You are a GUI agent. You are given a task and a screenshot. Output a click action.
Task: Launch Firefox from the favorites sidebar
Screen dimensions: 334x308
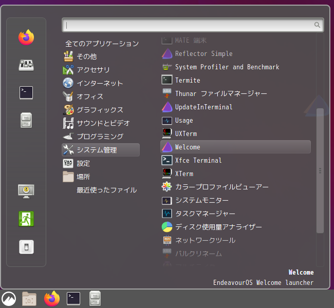tap(26, 37)
